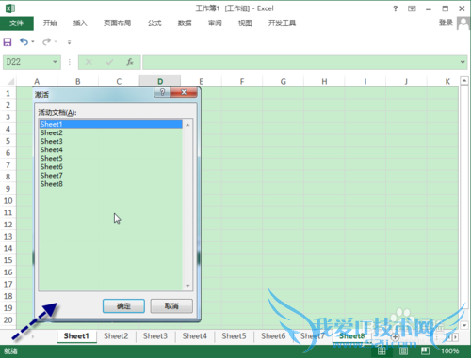The height and width of the screenshot is (358, 471).
Task: Expand the Name Box dropdown arrow
Action: [55, 62]
